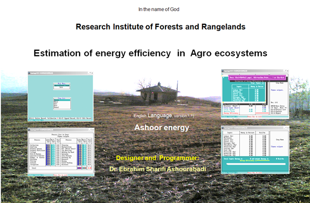Click the 'Ashoor energy' program title

pyautogui.click(x=162, y=127)
